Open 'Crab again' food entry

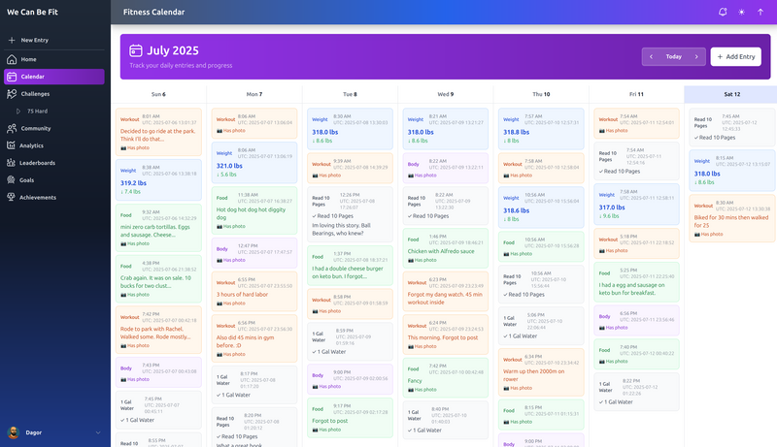[x=158, y=279]
